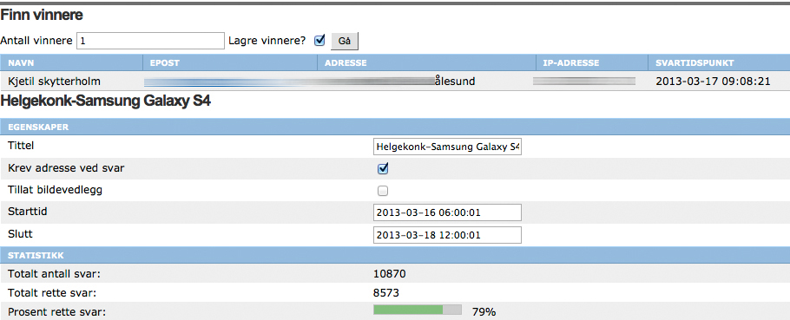Click the Antall vinnere input field
The width and height of the screenshot is (790, 320).
(x=150, y=41)
